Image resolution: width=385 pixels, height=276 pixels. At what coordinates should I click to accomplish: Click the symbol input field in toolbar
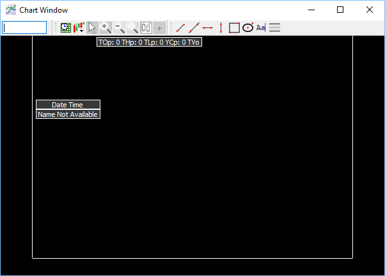click(x=24, y=27)
